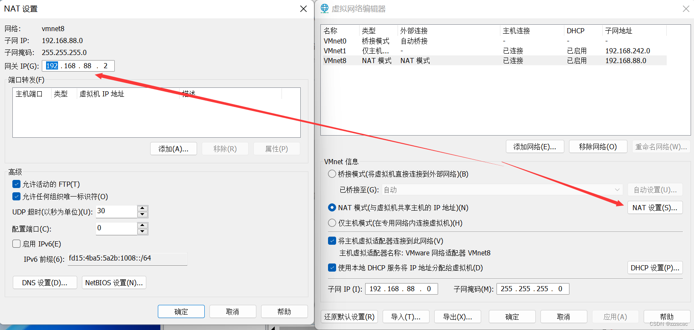Click the Virtual Network Editor globe icon
Image resolution: width=694 pixels, height=330 pixels.
click(x=325, y=9)
